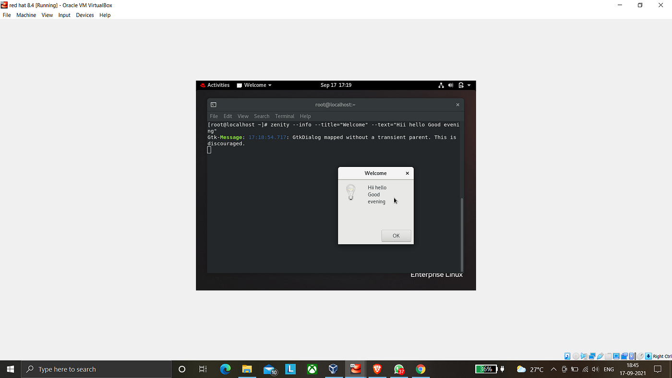Click Activities in the GNOME top bar

(x=218, y=85)
